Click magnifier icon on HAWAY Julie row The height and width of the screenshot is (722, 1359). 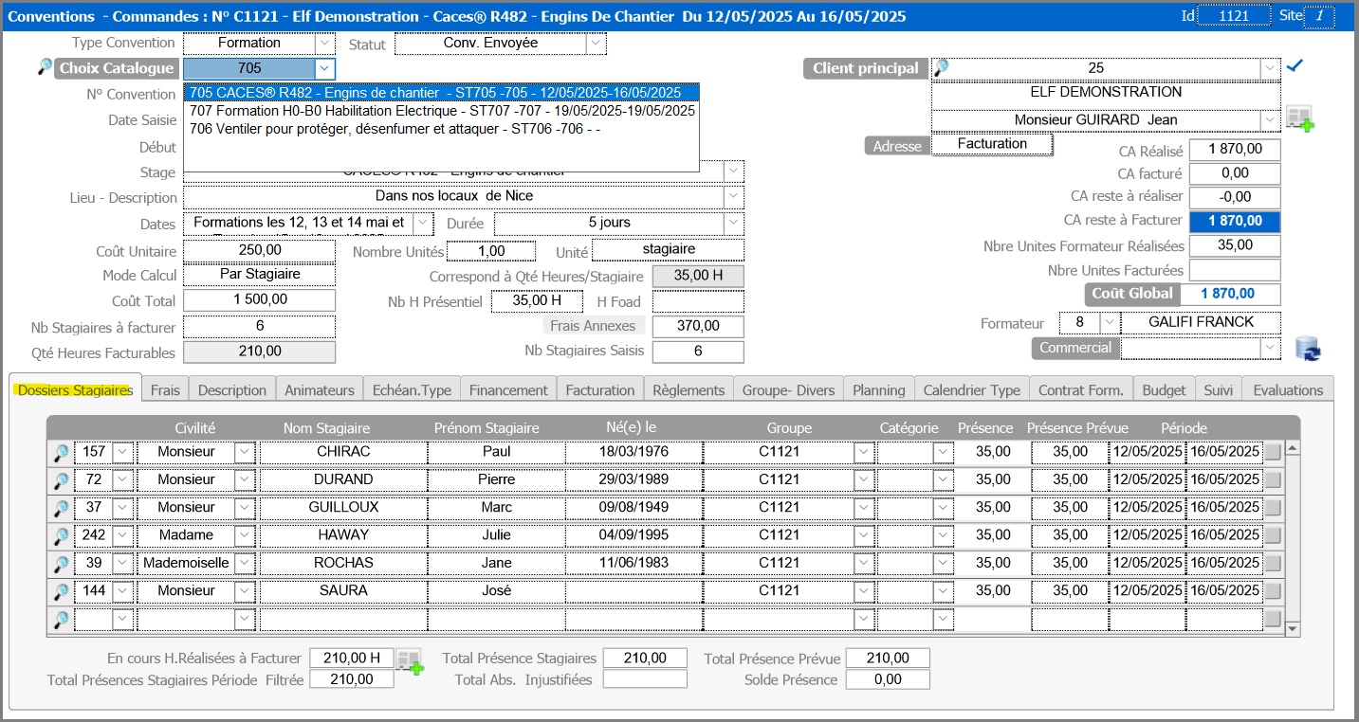[x=61, y=535]
